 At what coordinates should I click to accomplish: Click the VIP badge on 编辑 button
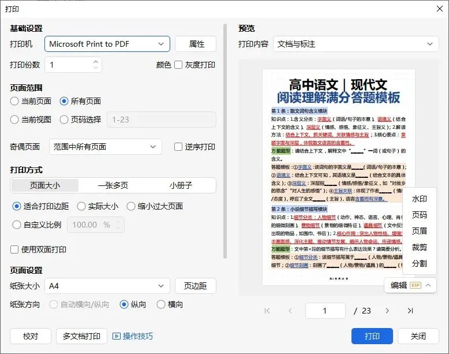[x=416, y=285]
